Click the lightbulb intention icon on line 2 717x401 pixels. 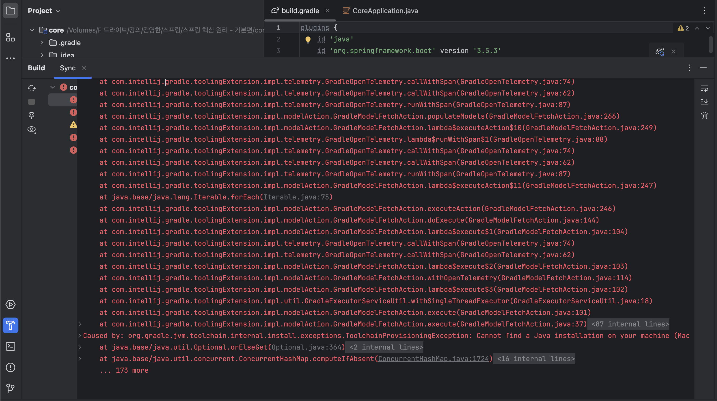308,40
